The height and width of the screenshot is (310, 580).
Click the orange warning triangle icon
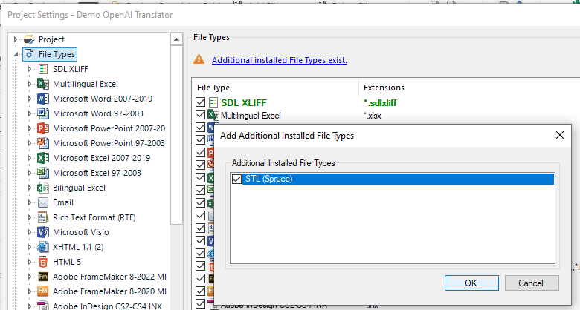[x=199, y=59]
